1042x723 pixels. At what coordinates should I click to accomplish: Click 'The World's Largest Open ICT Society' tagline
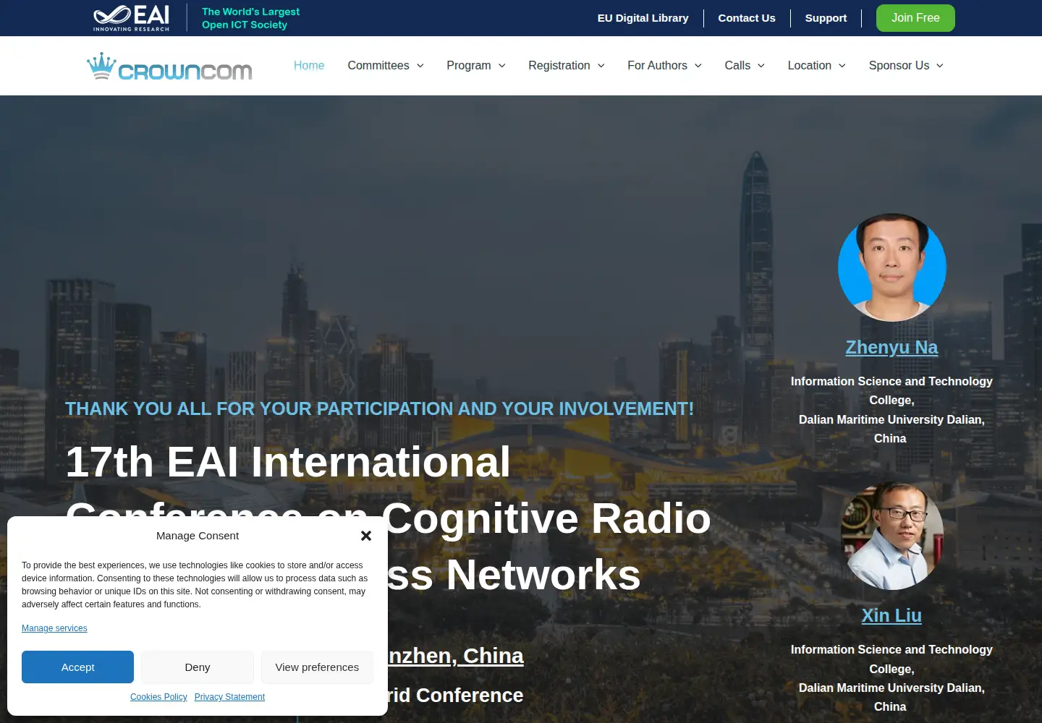[x=250, y=18]
